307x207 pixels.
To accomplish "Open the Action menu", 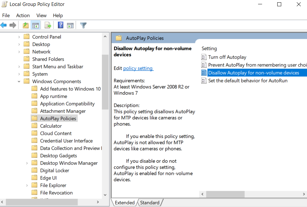I will click(23, 15).
